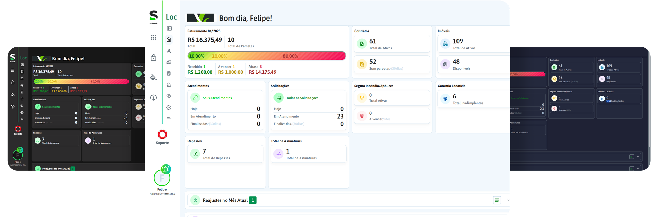This screenshot has width=658, height=217.
Task: Click the 23 Em Atendimento count, light dashboard
Action: [340, 117]
